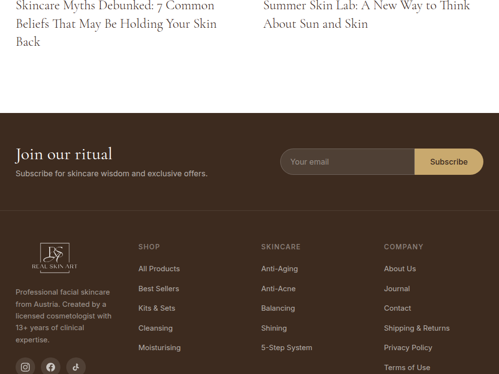This screenshot has width=499, height=374.
Task: Open the Skincare Myths Debunked article
Action: (116, 23)
